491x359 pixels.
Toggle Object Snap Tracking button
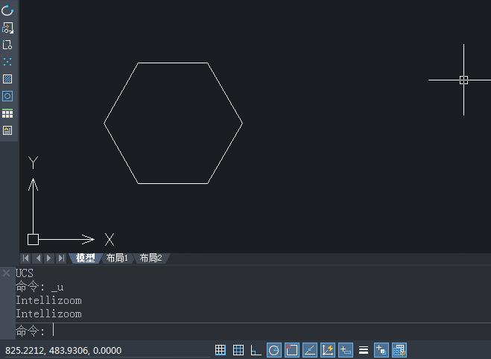[310, 350]
